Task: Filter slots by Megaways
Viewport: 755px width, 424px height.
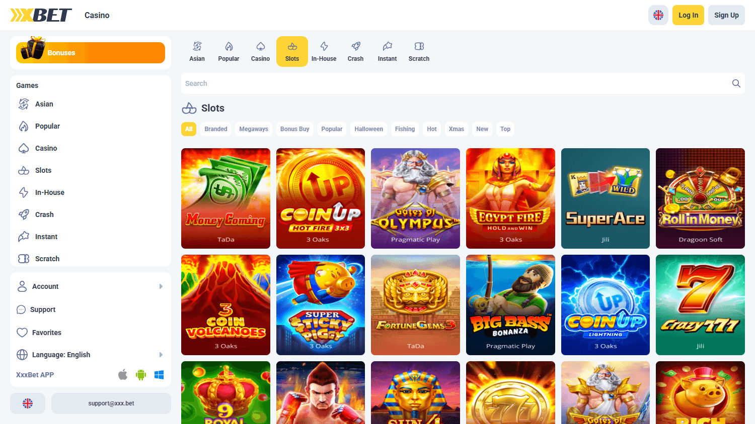Action: tap(254, 129)
